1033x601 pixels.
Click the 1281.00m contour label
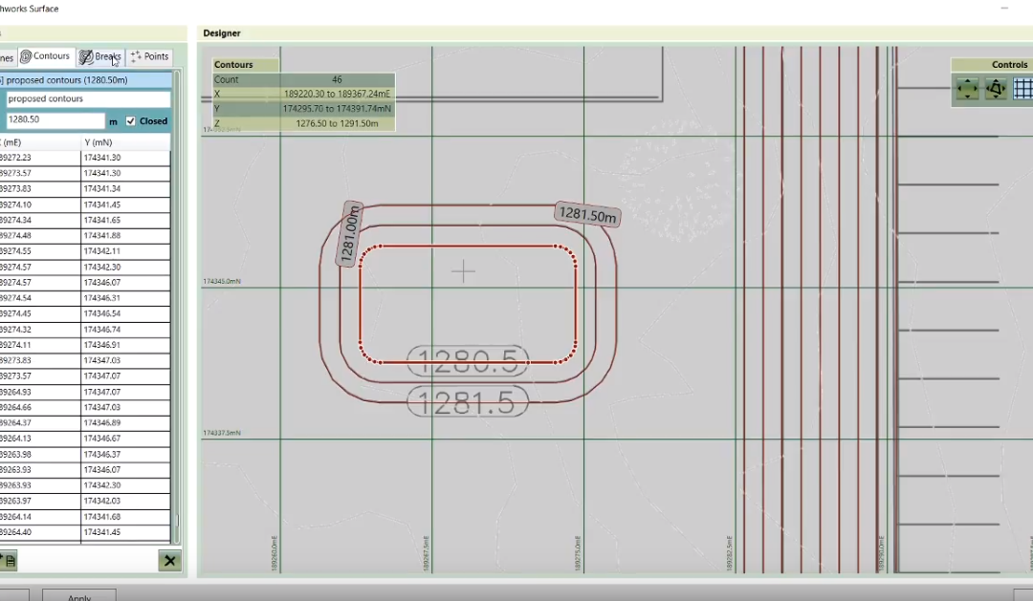tap(350, 234)
